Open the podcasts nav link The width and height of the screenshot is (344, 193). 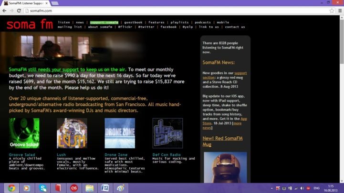(x=203, y=22)
